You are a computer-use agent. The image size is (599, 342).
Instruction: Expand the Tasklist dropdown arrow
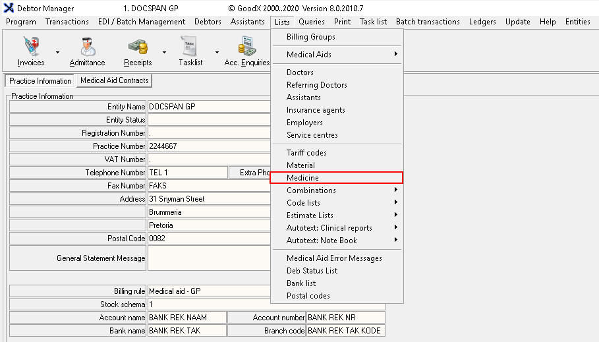pos(216,51)
